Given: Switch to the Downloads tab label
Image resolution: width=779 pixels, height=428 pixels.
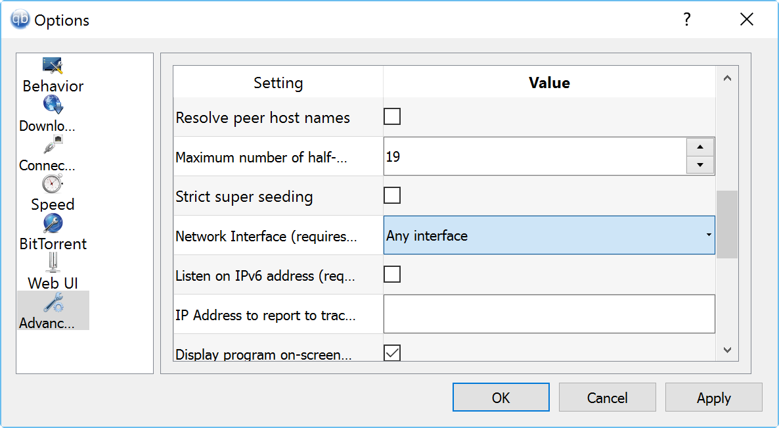Looking at the screenshot, I should pos(47,126).
